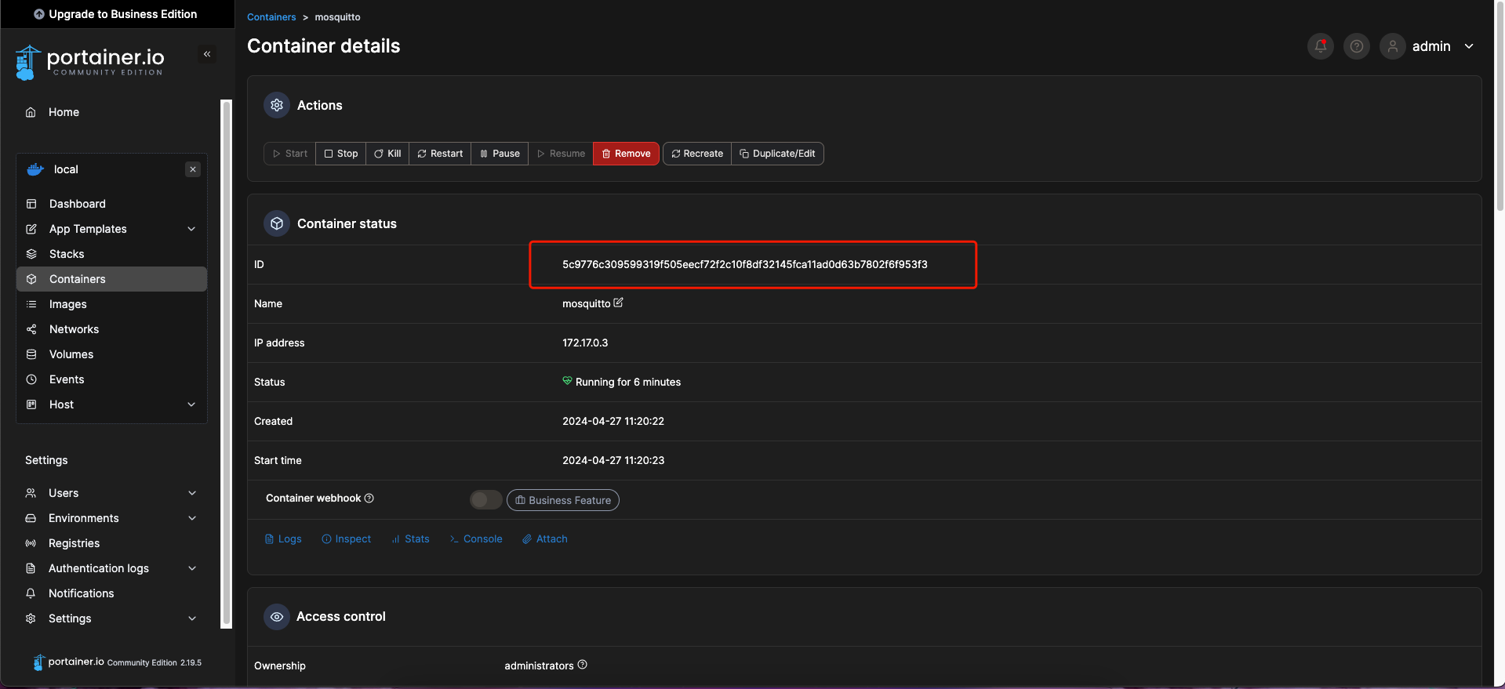Viewport: 1505px width, 689px height.
Task: Open Networks in the sidebar
Action: tap(111, 329)
